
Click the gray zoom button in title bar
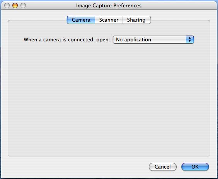(x=23, y=5)
